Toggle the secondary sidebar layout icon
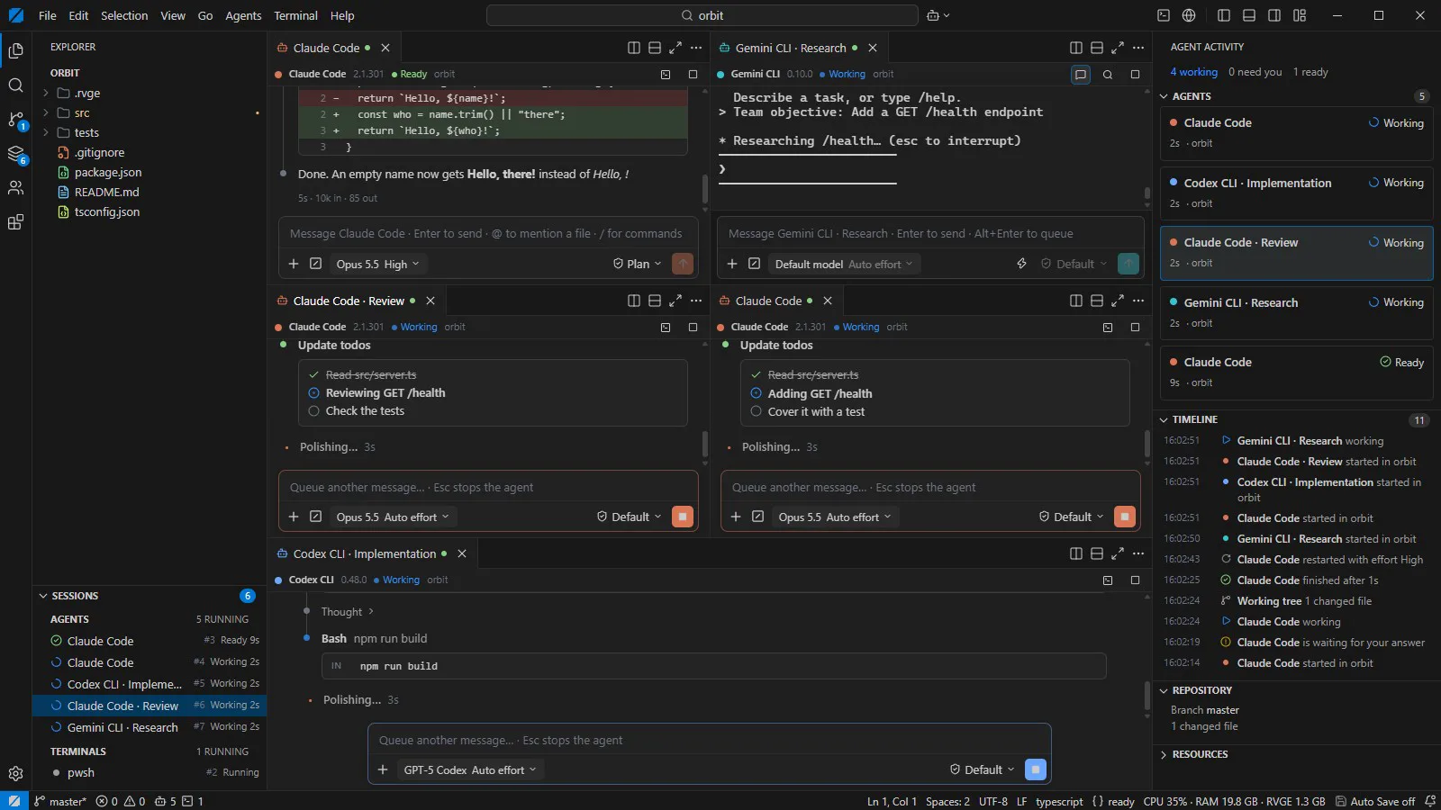1441x810 pixels. pyautogui.click(x=1274, y=15)
